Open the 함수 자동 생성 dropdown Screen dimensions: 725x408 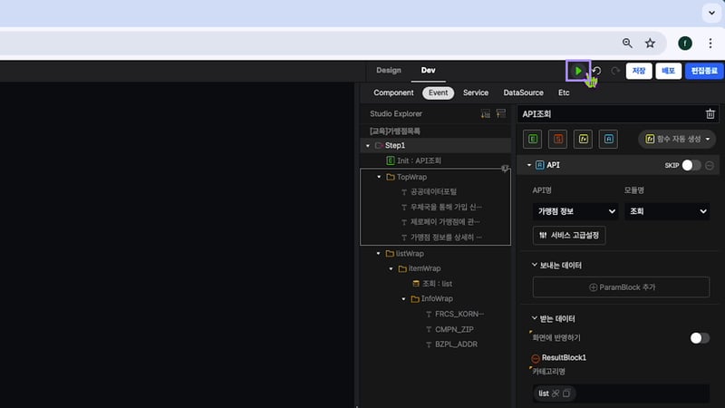(x=677, y=139)
